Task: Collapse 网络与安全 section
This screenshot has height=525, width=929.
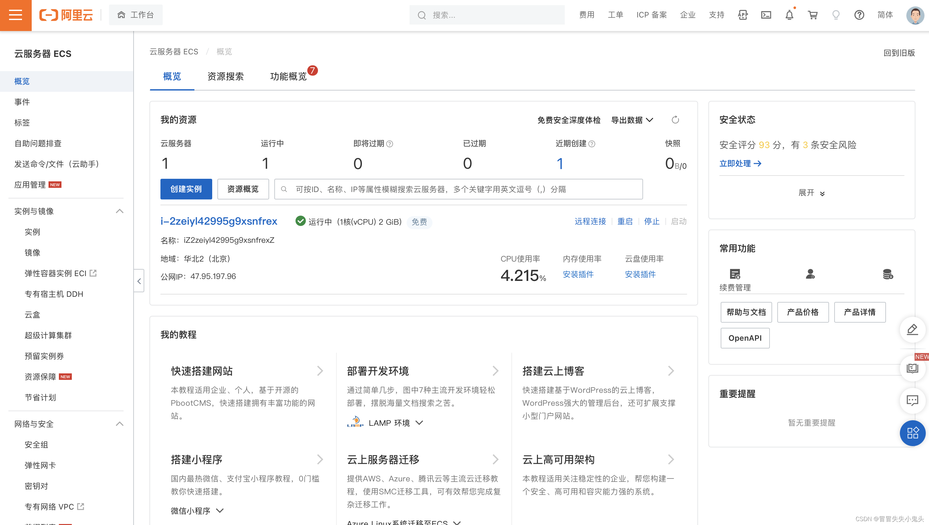Action: (120, 424)
